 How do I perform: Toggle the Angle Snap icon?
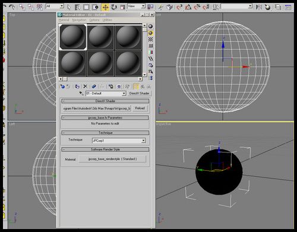[188, 8]
